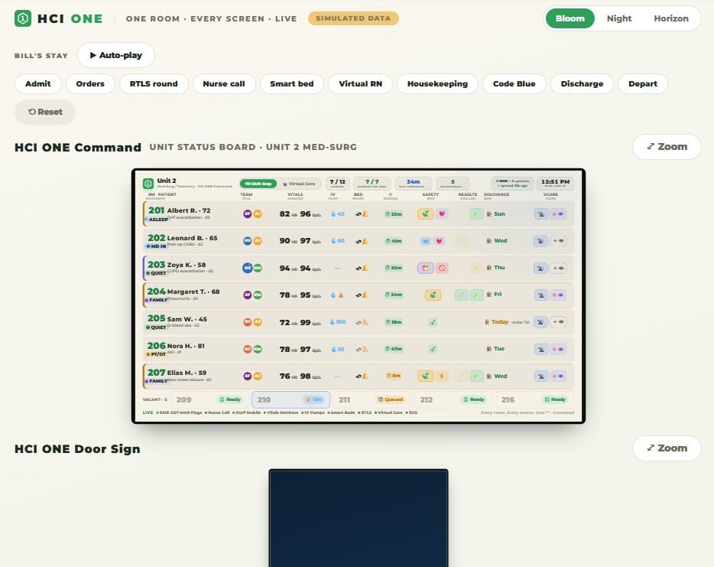The image size is (714, 567).
Task: Click the 22m rounds timer in room 201
Action: (394, 213)
